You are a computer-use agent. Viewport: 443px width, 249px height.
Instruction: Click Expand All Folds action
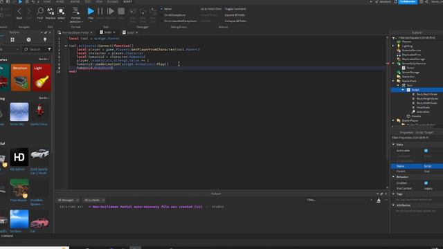pyautogui.click(x=235, y=15)
